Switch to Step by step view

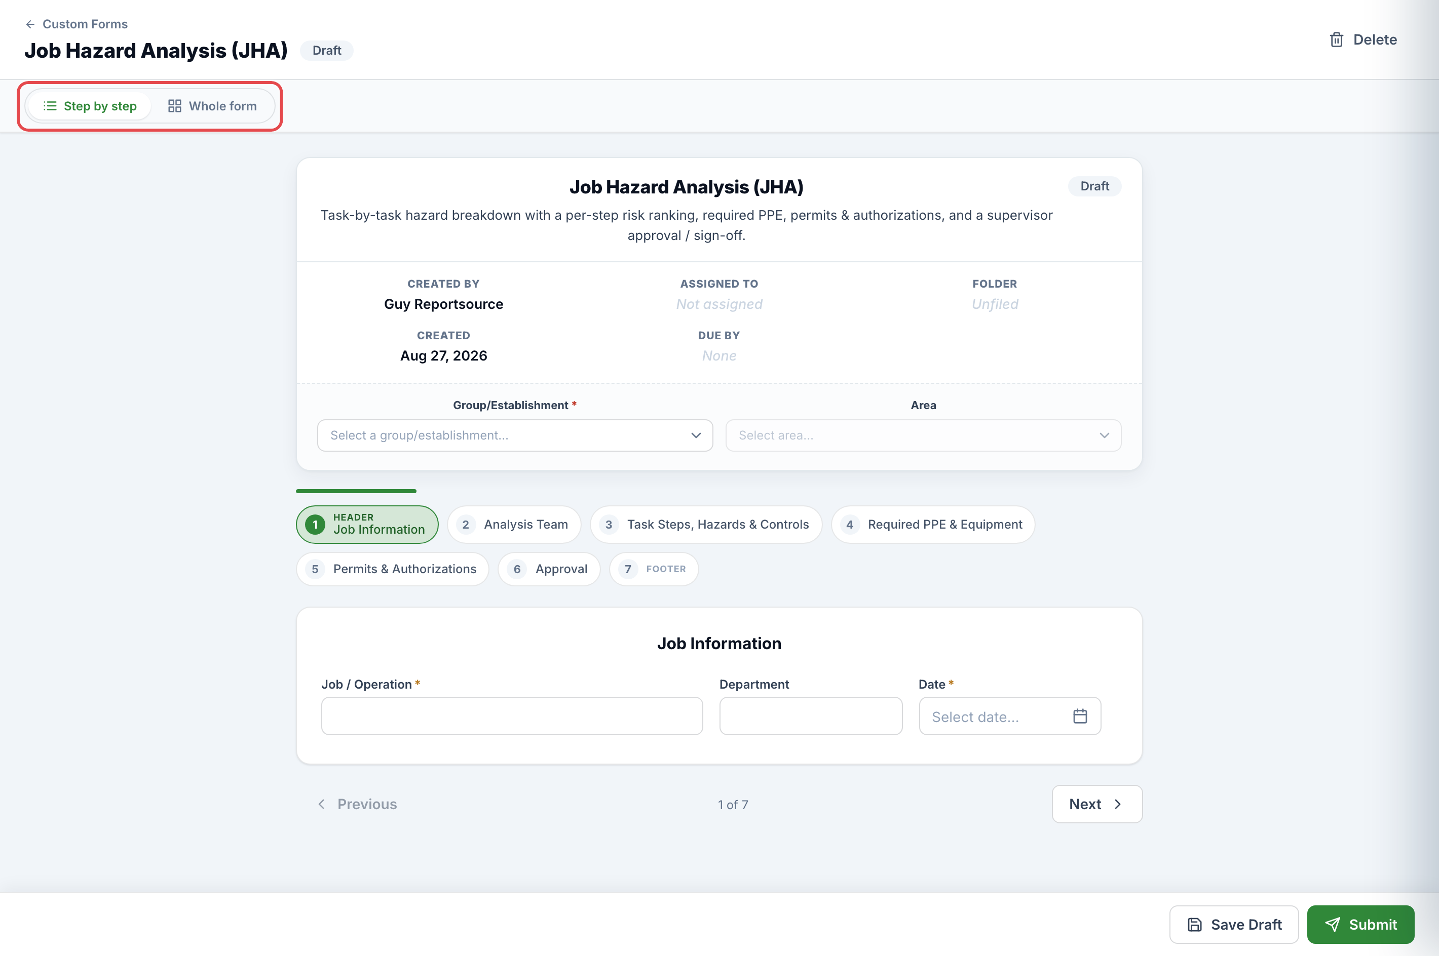click(x=90, y=106)
